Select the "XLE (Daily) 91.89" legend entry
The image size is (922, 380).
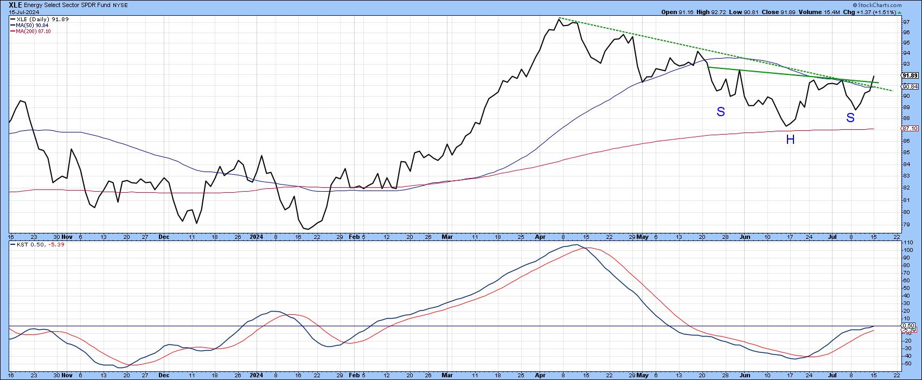pyautogui.click(x=39, y=19)
